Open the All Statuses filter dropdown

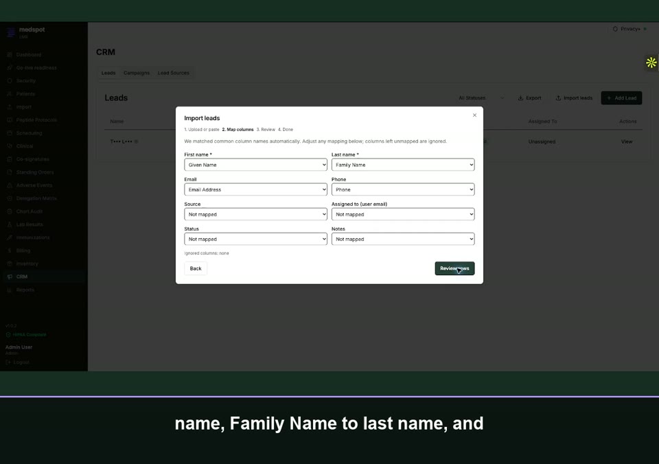click(x=481, y=98)
